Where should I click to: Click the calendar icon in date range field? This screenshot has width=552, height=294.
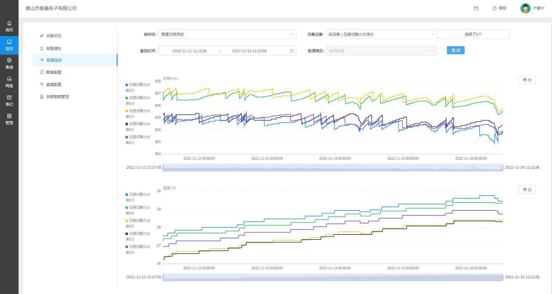tap(291, 51)
